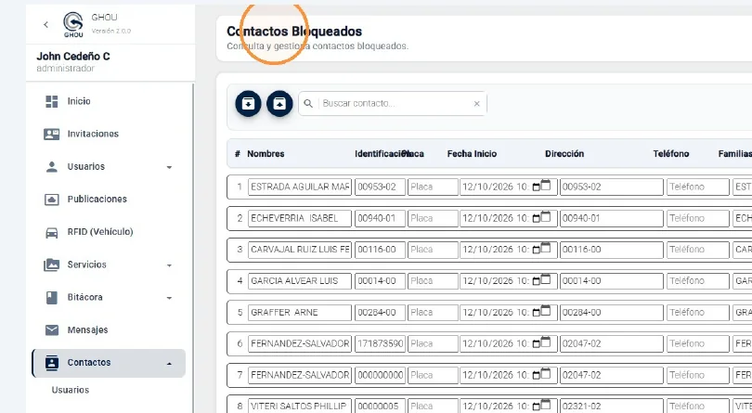Image resolution: width=752 pixels, height=413 pixels.
Task: Click identification field 00284-00
Action: [x=380, y=312]
